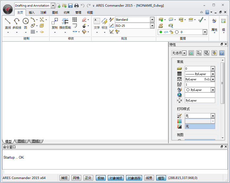Toggle 网格 grid display
Image resolution: width=230 pixels, height=183 pixels.
tap(76, 178)
